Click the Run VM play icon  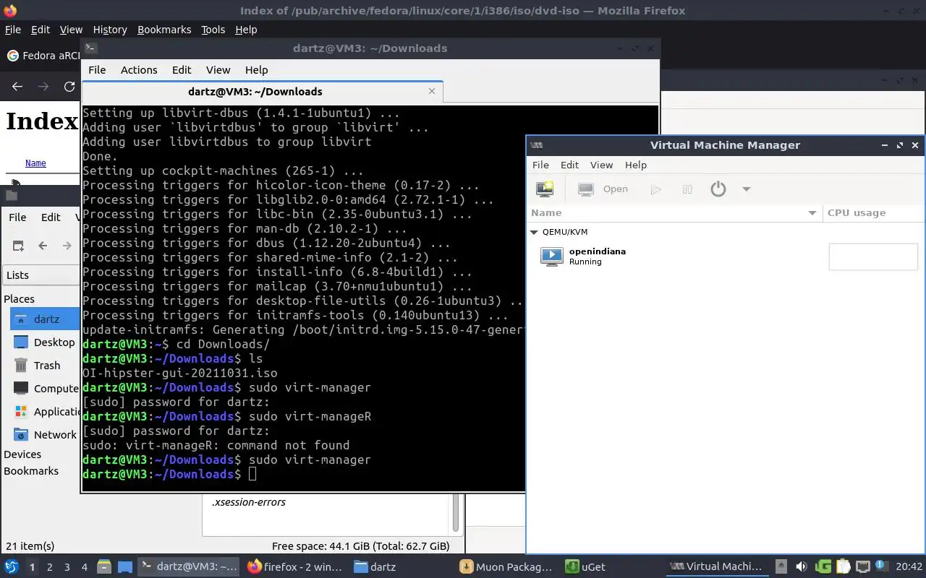coord(656,189)
